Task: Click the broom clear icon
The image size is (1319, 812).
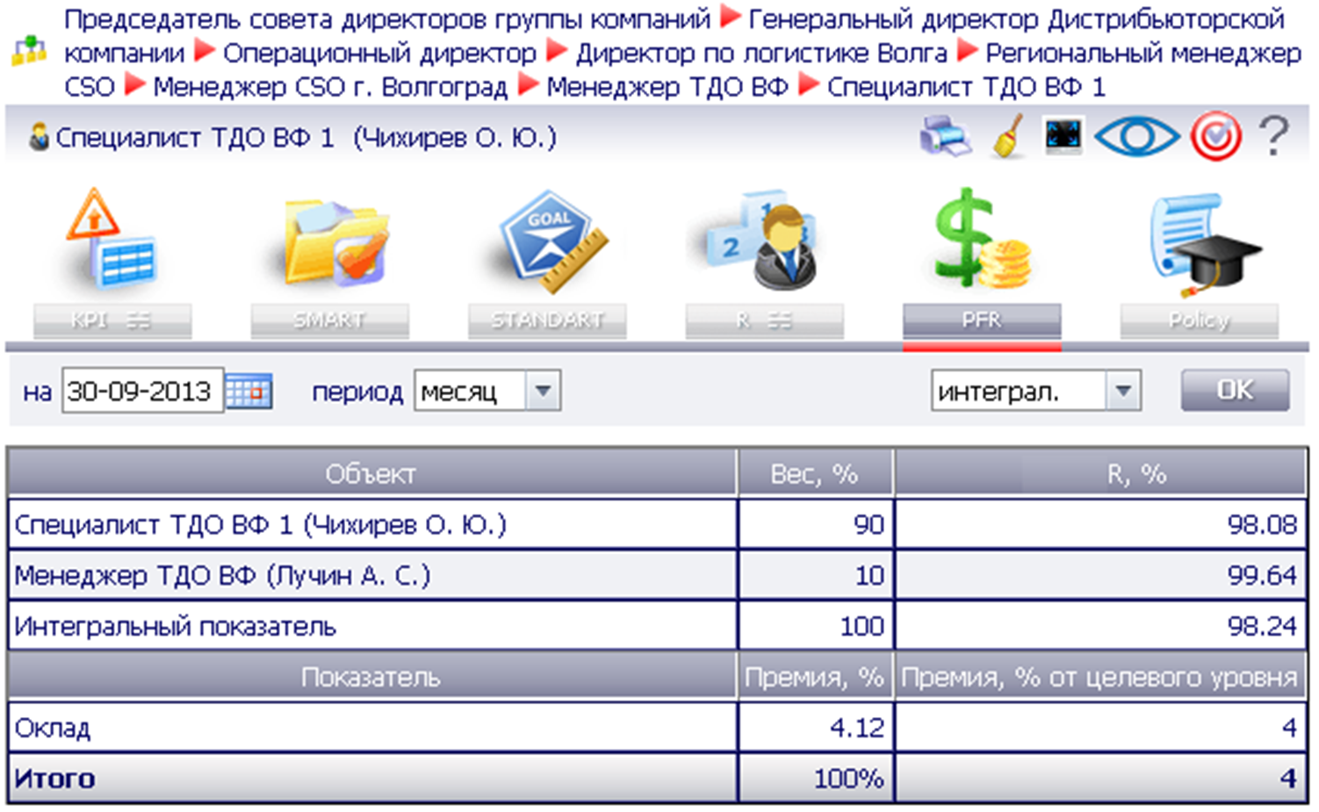Action: tap(1008, 138)
